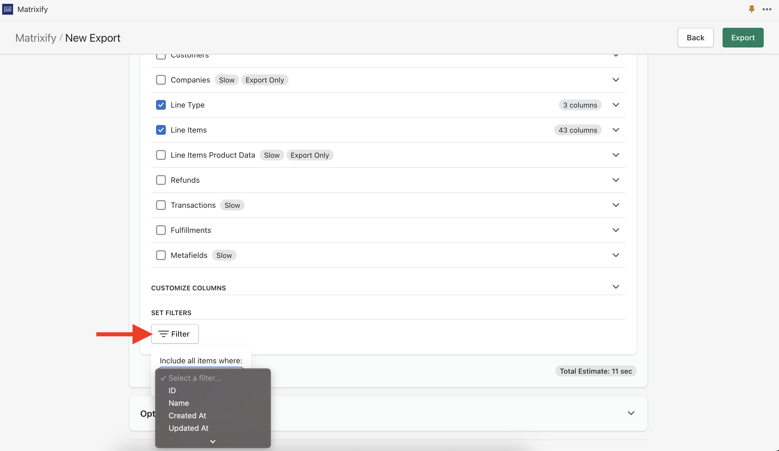Select Created At from the filter list
The image size is (779, 451).
[187, 416]
